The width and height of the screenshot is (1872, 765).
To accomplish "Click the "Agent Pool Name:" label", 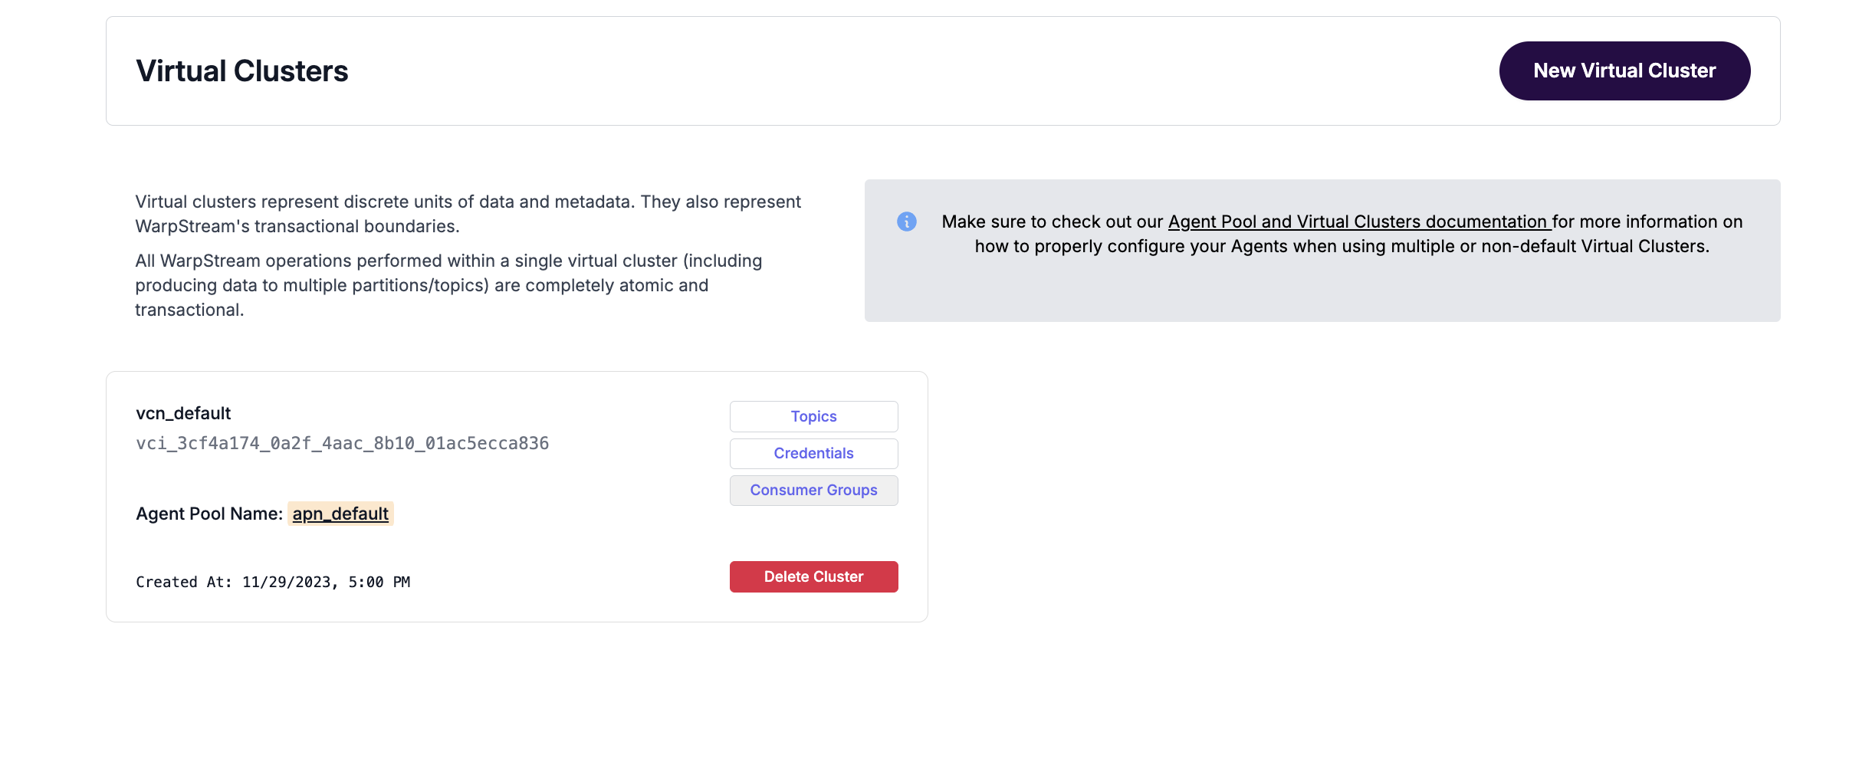I will 209,514.
